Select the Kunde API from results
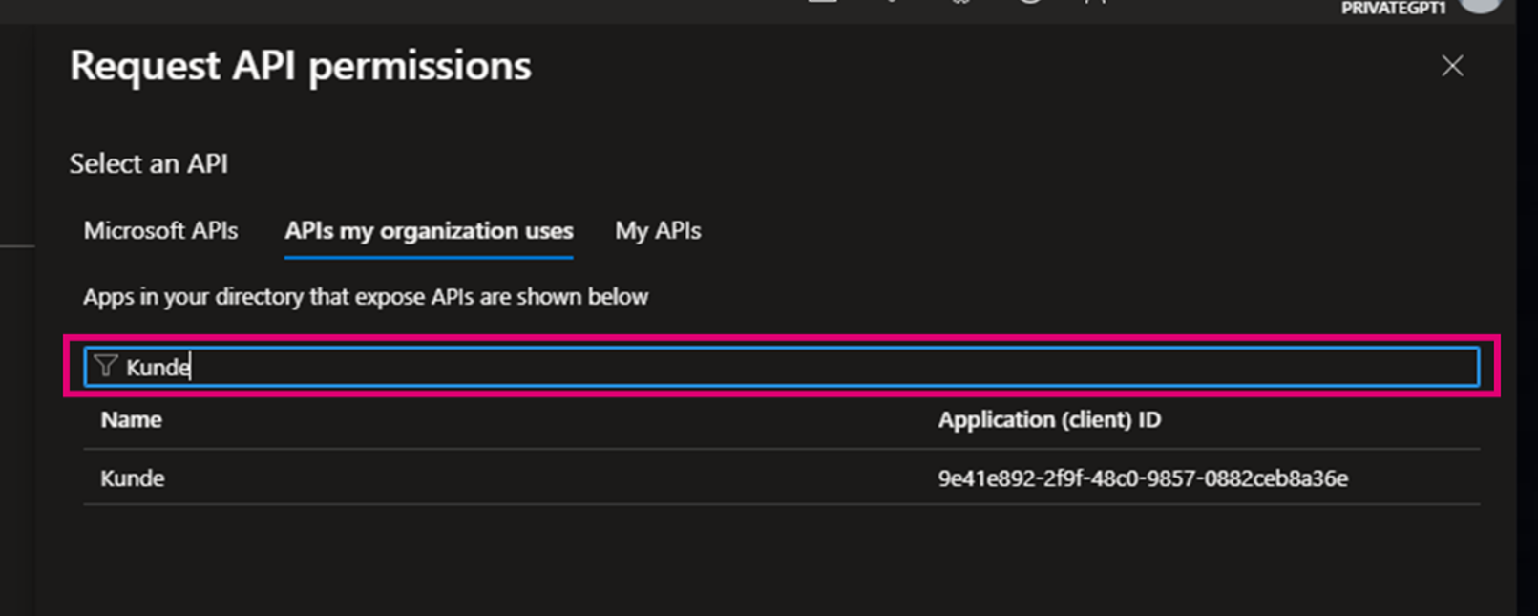Image resolution: width=1538 pixels, height=616 pixels. pyautogui.click(x=133, y=478)
